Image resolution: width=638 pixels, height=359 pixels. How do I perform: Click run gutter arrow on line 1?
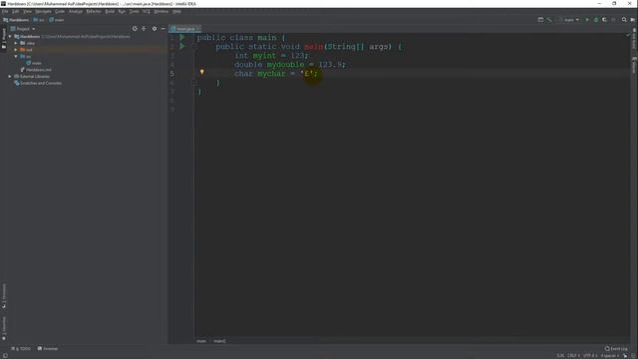pyautogui.click(x=182, y=38)
